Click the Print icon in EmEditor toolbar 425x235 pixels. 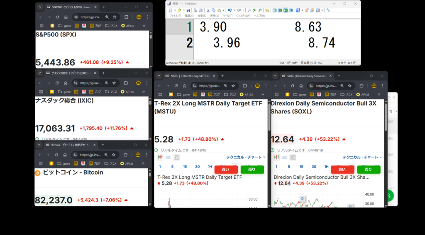point(195,10)
